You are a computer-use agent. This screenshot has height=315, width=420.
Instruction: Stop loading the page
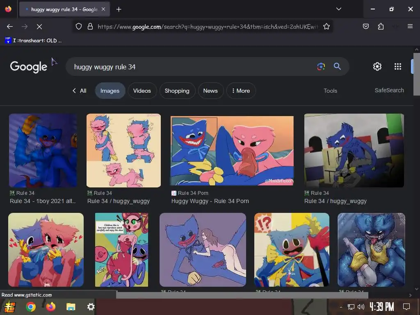[39, 27]
